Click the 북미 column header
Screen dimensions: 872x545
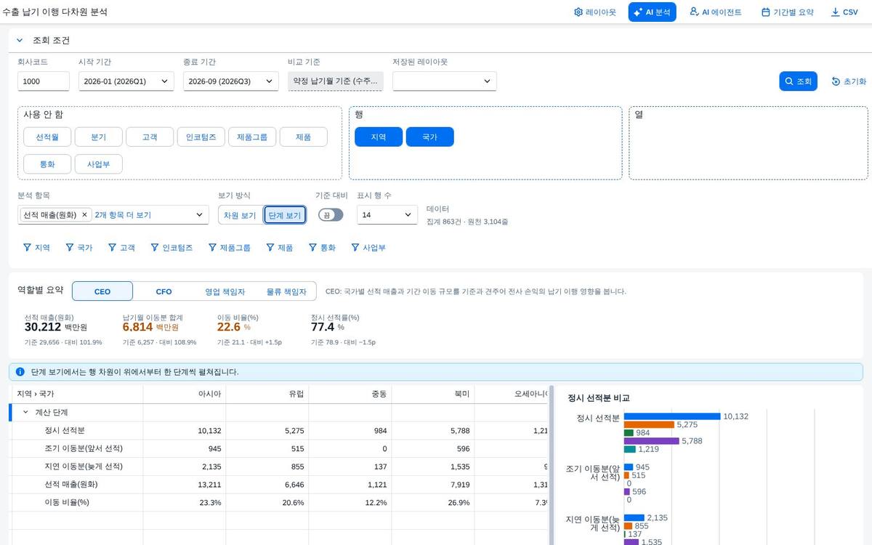pyautogui.click(x=433, y=394)
